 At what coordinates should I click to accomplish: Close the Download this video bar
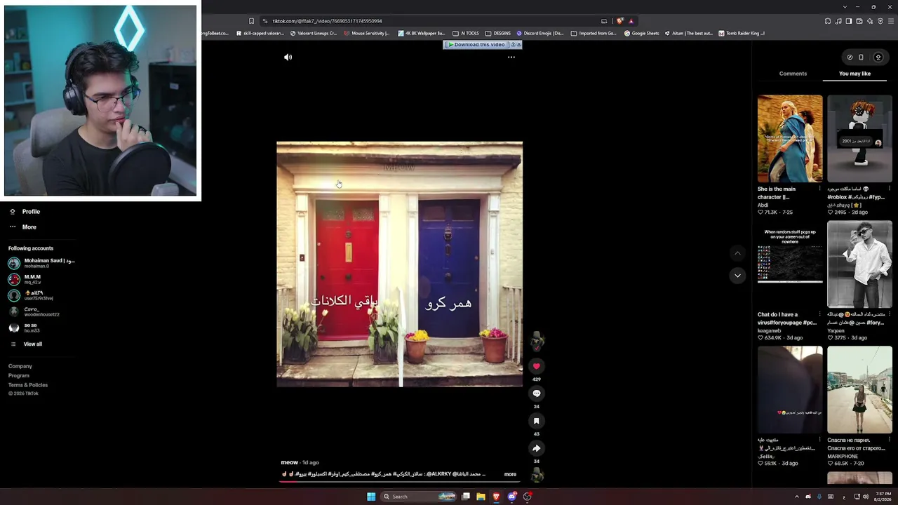(518, 45)
